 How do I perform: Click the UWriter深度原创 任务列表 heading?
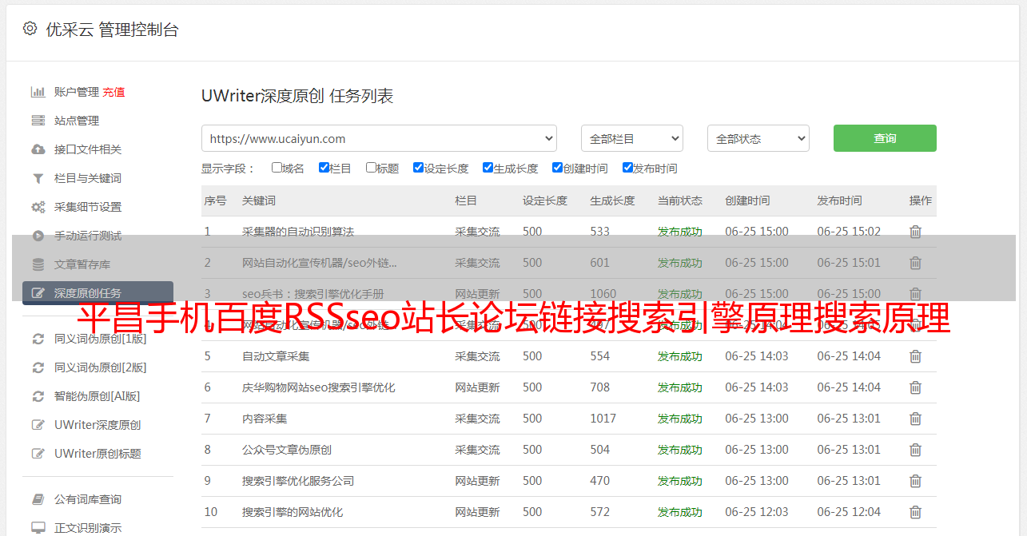click(297, 97)
